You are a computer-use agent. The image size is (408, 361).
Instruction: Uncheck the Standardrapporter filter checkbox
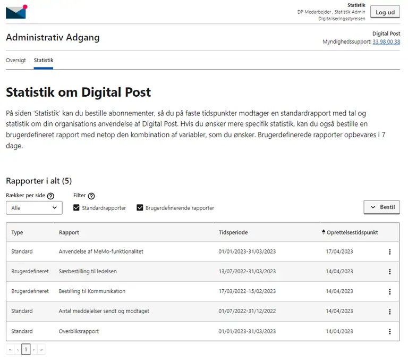(x=76, y=208)
